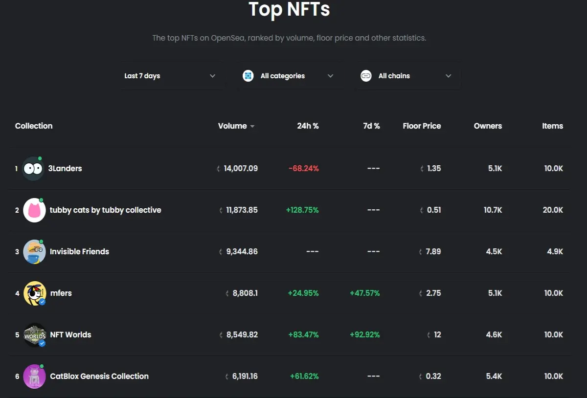The width and height of the screenshot is (587, 398).
Task: Click the Owners column header
Action: (488, 126)
